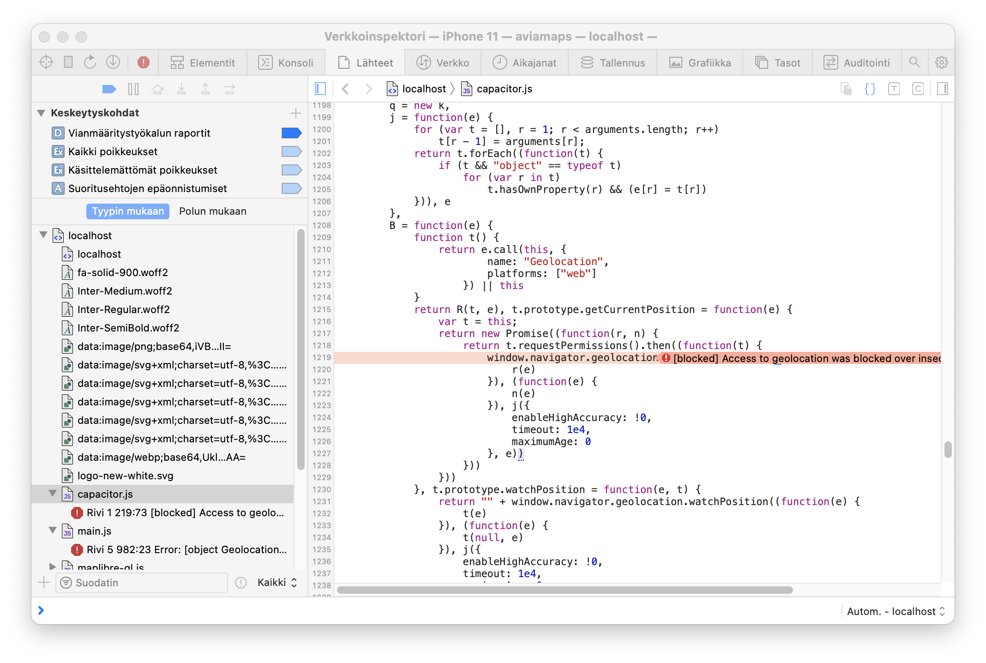
Task: Click the step over debugger icon
Action: [157, 89]
